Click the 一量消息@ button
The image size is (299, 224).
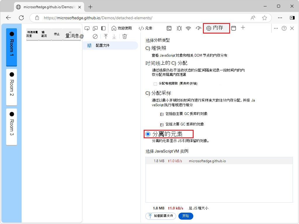pyautogui.click(x=72, y=34)
